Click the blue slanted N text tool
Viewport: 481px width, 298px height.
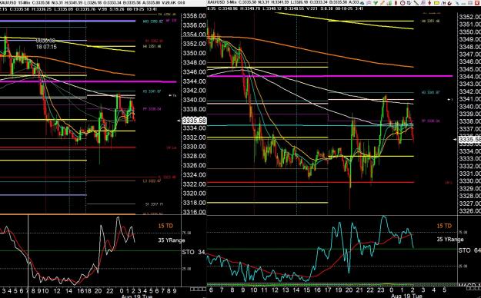coord(443,3)
